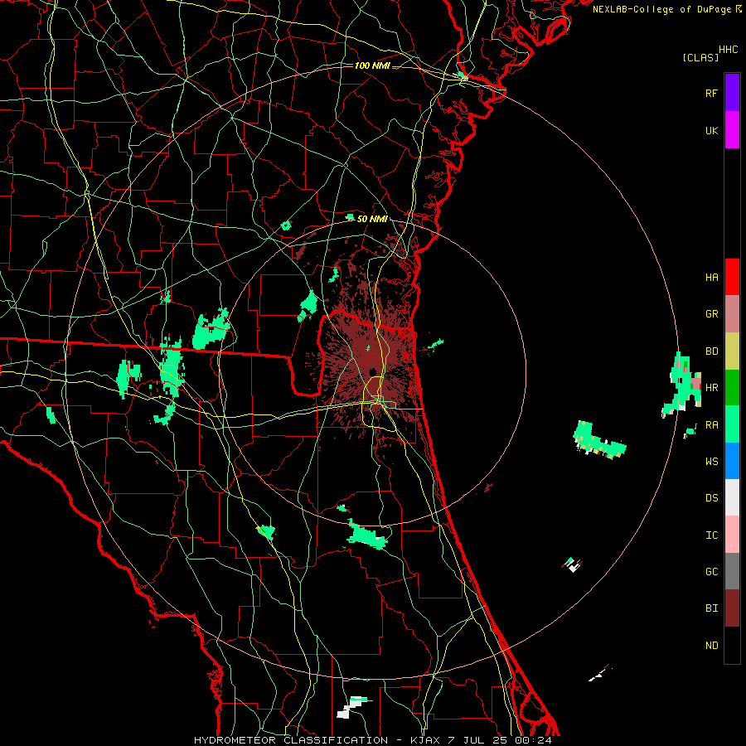Viewport: 746px width, 746px height.
Task: Click the pink GR legend color block
Action: [732, 314]
